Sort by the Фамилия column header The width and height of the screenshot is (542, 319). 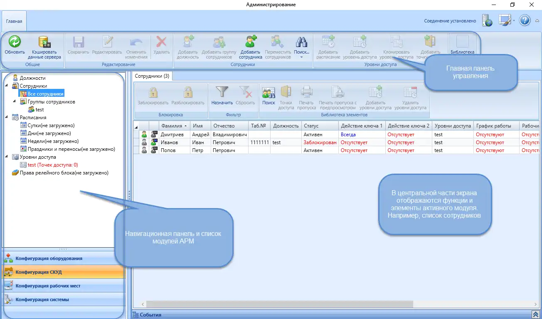(175, 125)
